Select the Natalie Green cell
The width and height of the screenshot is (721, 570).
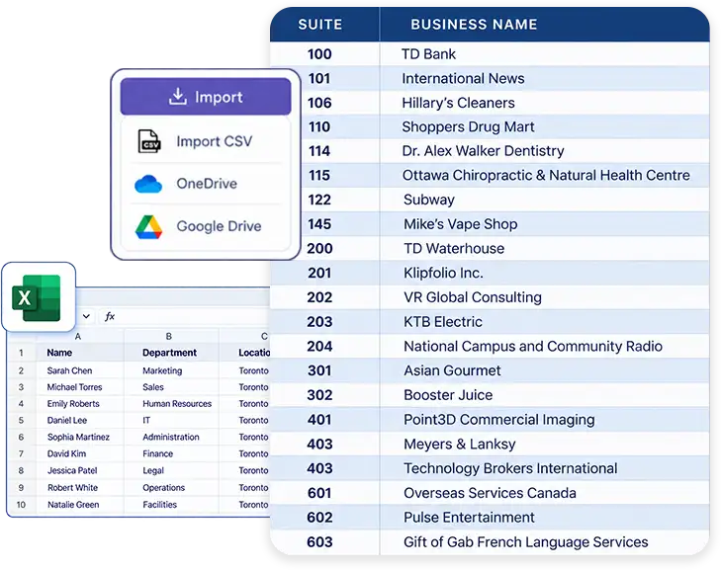[x=79, y=505]
